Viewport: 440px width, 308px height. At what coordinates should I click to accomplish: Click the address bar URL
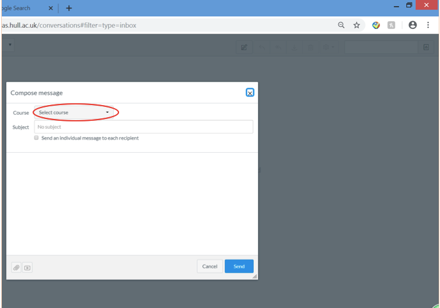coord(69,25)
